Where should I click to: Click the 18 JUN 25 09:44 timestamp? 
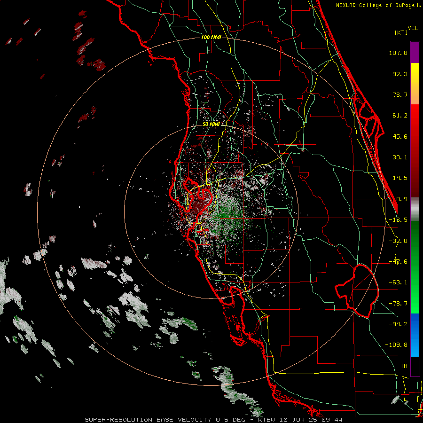click(312, 420)
